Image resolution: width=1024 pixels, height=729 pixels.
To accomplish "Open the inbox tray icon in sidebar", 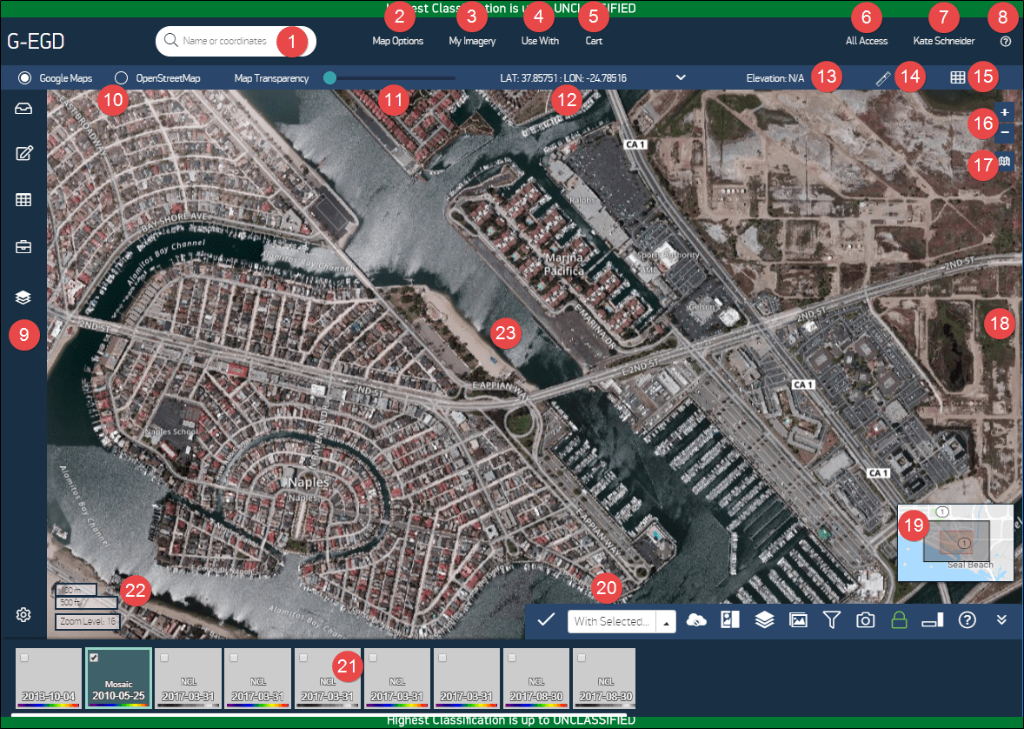I will click(x=23, y=107).
